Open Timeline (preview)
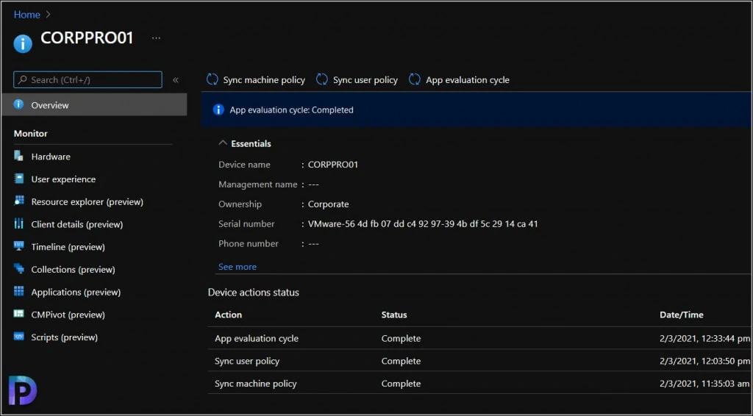This screenshot has width=753, height=416. (68, 247)
